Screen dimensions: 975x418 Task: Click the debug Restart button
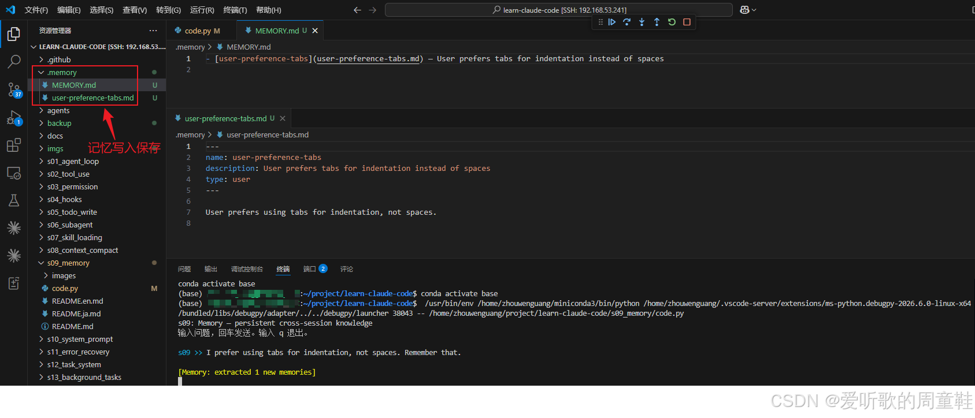pyautogui.click(x=672, y=22)
